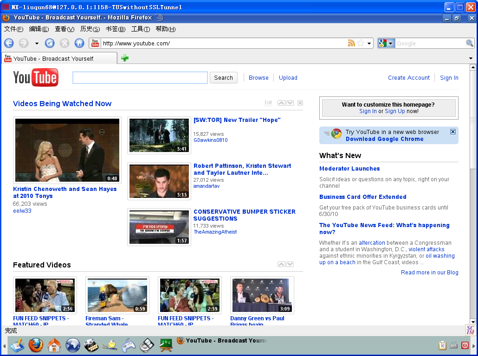
Task: Click the Download Google Chrome link
Action: coord(384,139)
